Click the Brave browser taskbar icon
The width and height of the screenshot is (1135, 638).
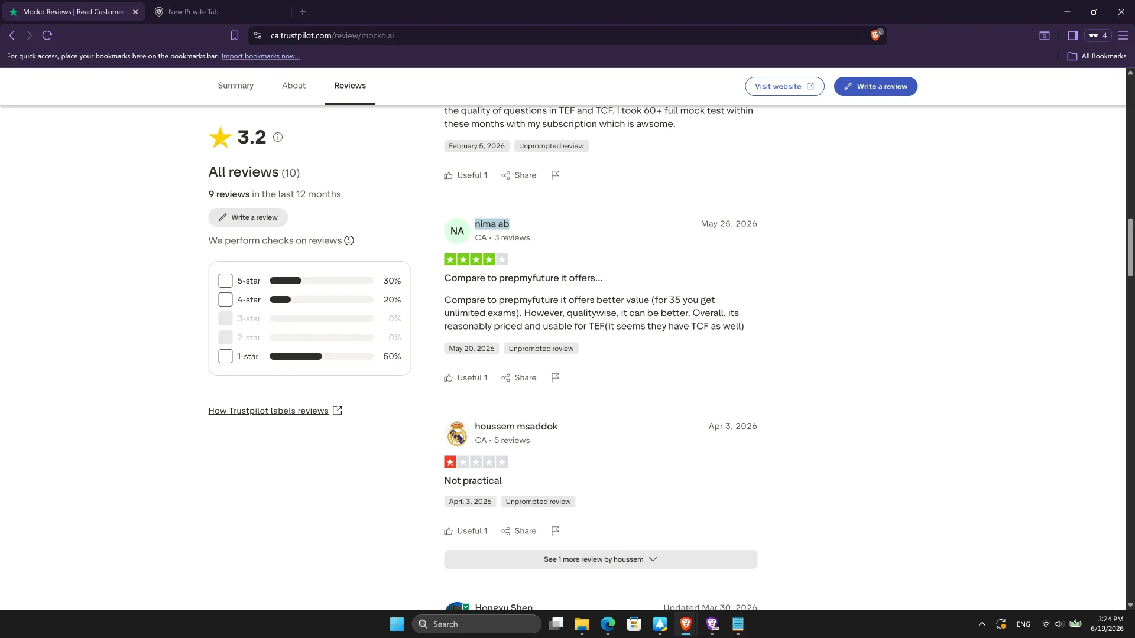(x=686, y=624)
